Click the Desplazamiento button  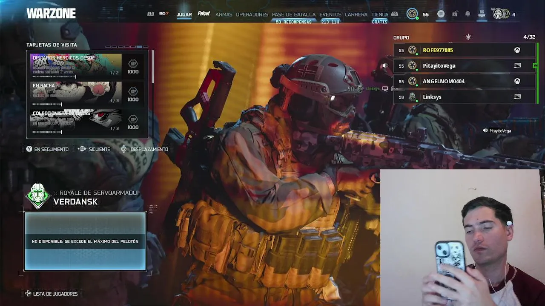[145, 149]
